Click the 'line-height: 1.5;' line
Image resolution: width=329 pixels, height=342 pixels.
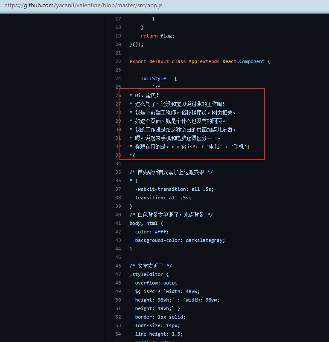point(159,334)
